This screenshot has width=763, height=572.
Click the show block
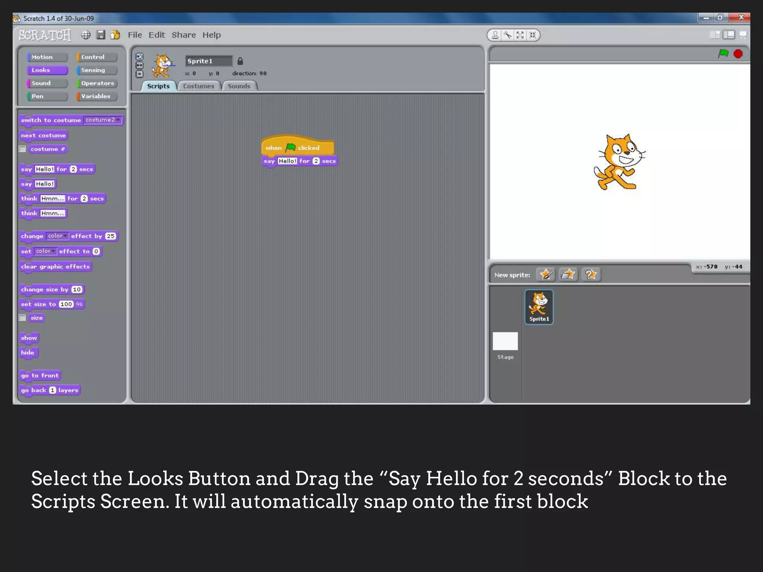pyautogui.click(x=29, y=338)
